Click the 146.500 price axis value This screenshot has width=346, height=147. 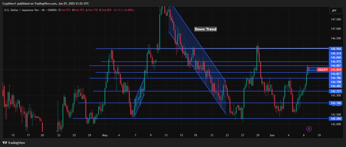pyautogui.click(x=336, y=38)
